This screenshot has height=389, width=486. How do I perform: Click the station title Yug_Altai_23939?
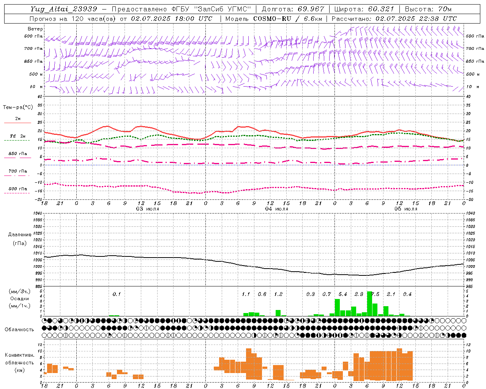coord(63,9)
